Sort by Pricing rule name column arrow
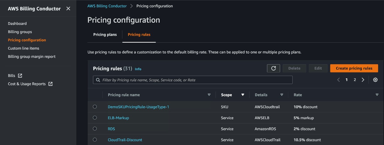 pos(209,95)
